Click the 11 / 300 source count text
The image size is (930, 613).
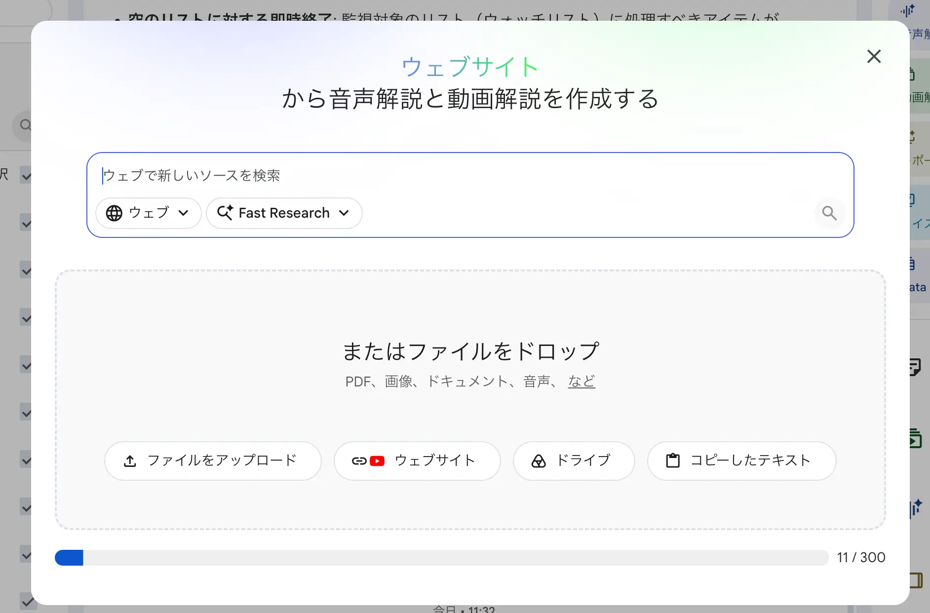(861, 558)
